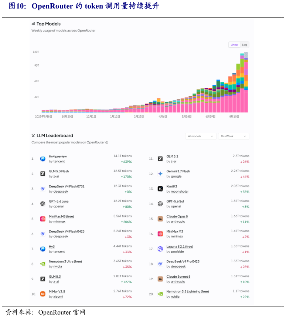The width and height of the screenshot is (286, 318).
Task: Open the GLM 5.3 Flash model link
Action: (x=59, y=171)
